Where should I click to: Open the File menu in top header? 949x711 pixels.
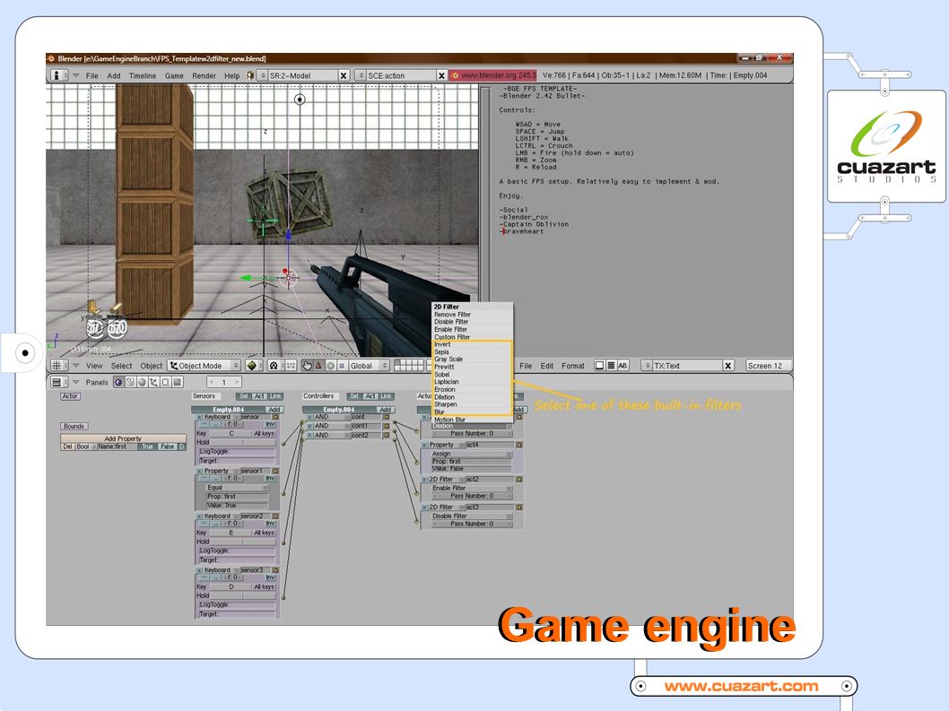point(92,75)
